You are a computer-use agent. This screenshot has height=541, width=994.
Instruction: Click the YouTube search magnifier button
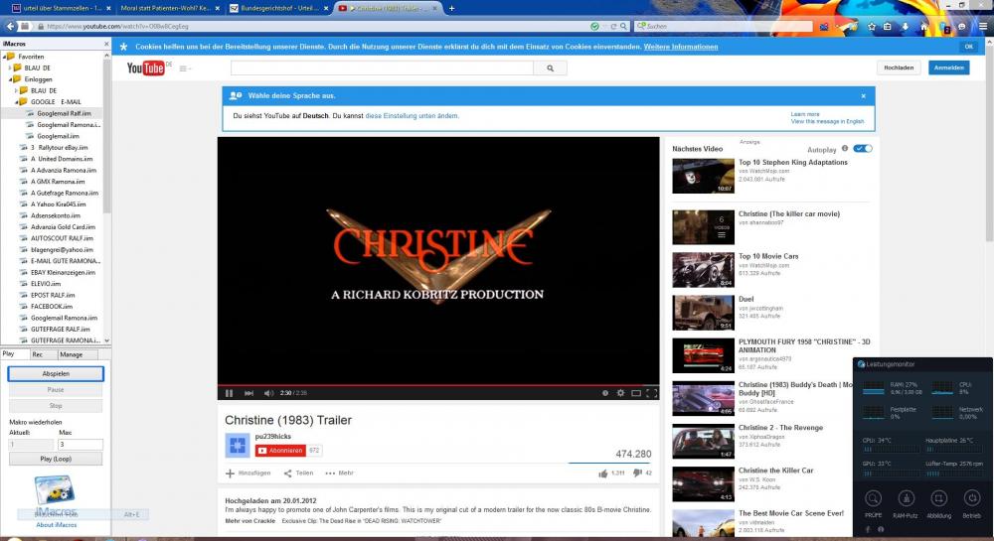pyautogui.click(x=551, y=68)
